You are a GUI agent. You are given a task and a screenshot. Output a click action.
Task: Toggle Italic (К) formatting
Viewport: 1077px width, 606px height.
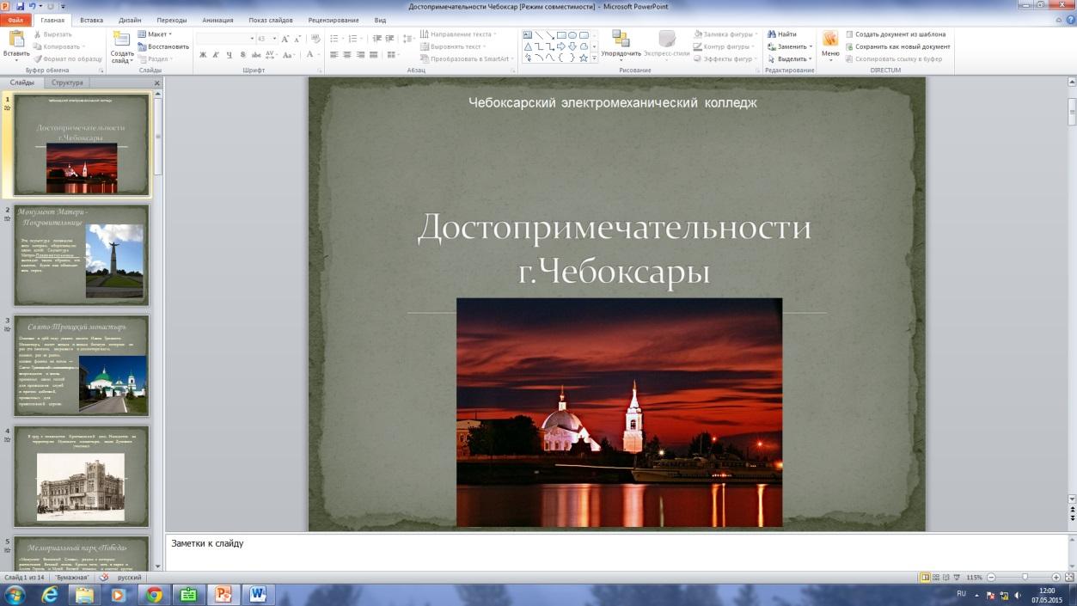[217, 55]
